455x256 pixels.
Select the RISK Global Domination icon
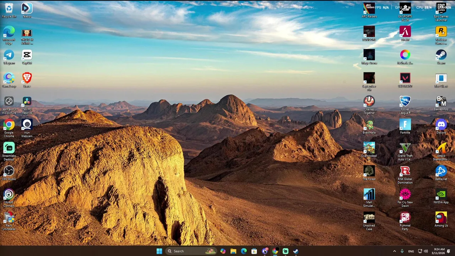[405, 175]
